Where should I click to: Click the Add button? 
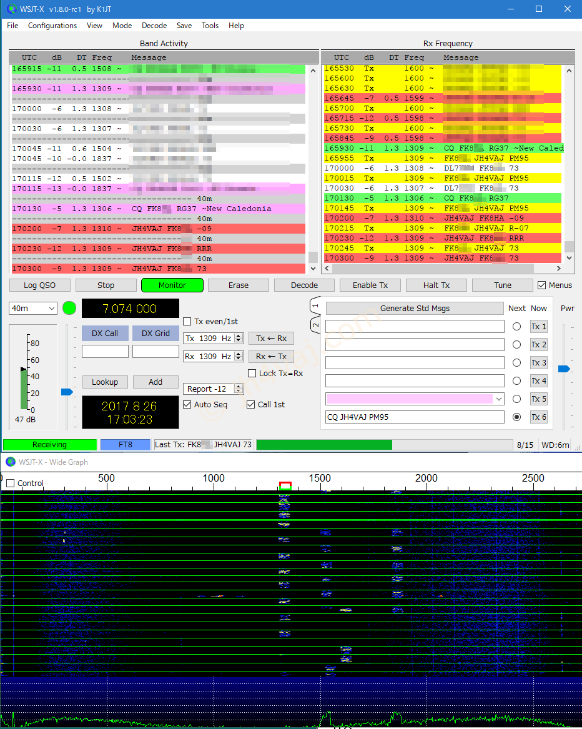pyautogui.click(x=155, y=382)
